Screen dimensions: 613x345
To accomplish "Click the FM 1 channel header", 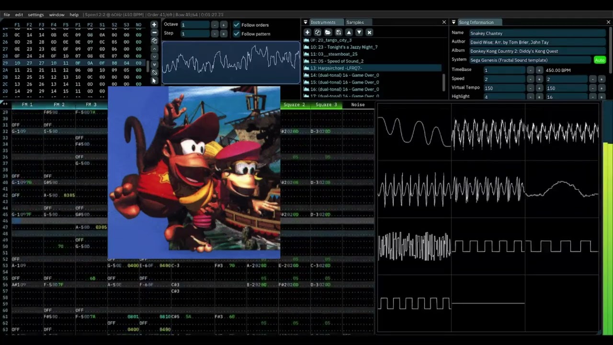I will (27, 104).
